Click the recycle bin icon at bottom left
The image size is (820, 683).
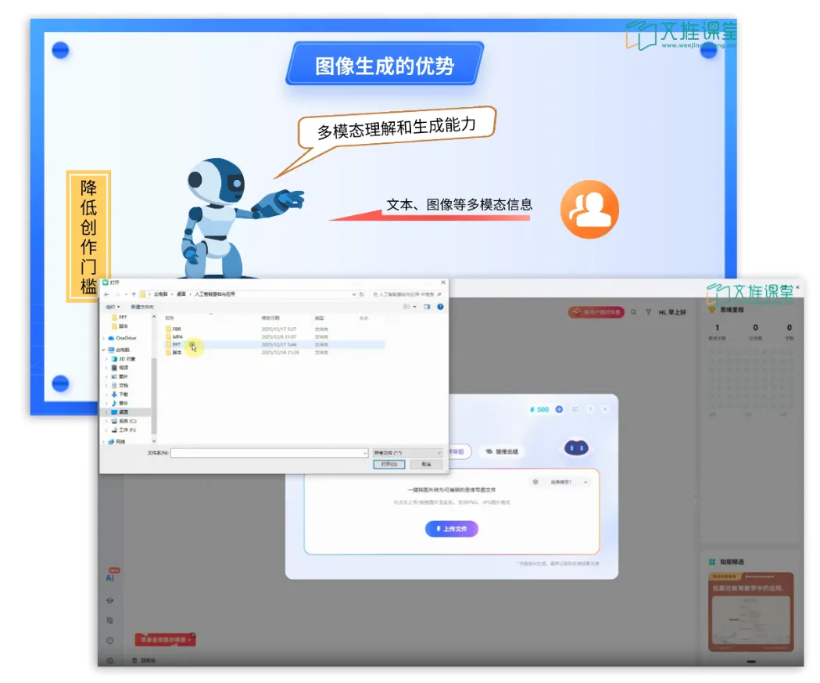pos(134,660)
